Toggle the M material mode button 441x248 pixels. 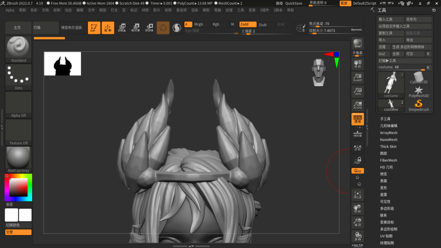233,24
